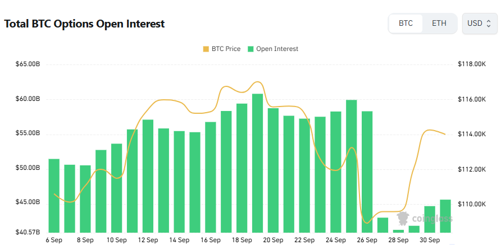The height and width of the screenshot is (245, 501).
Task: Select the bar above the 30 Sep label
Action: point(430,219)
